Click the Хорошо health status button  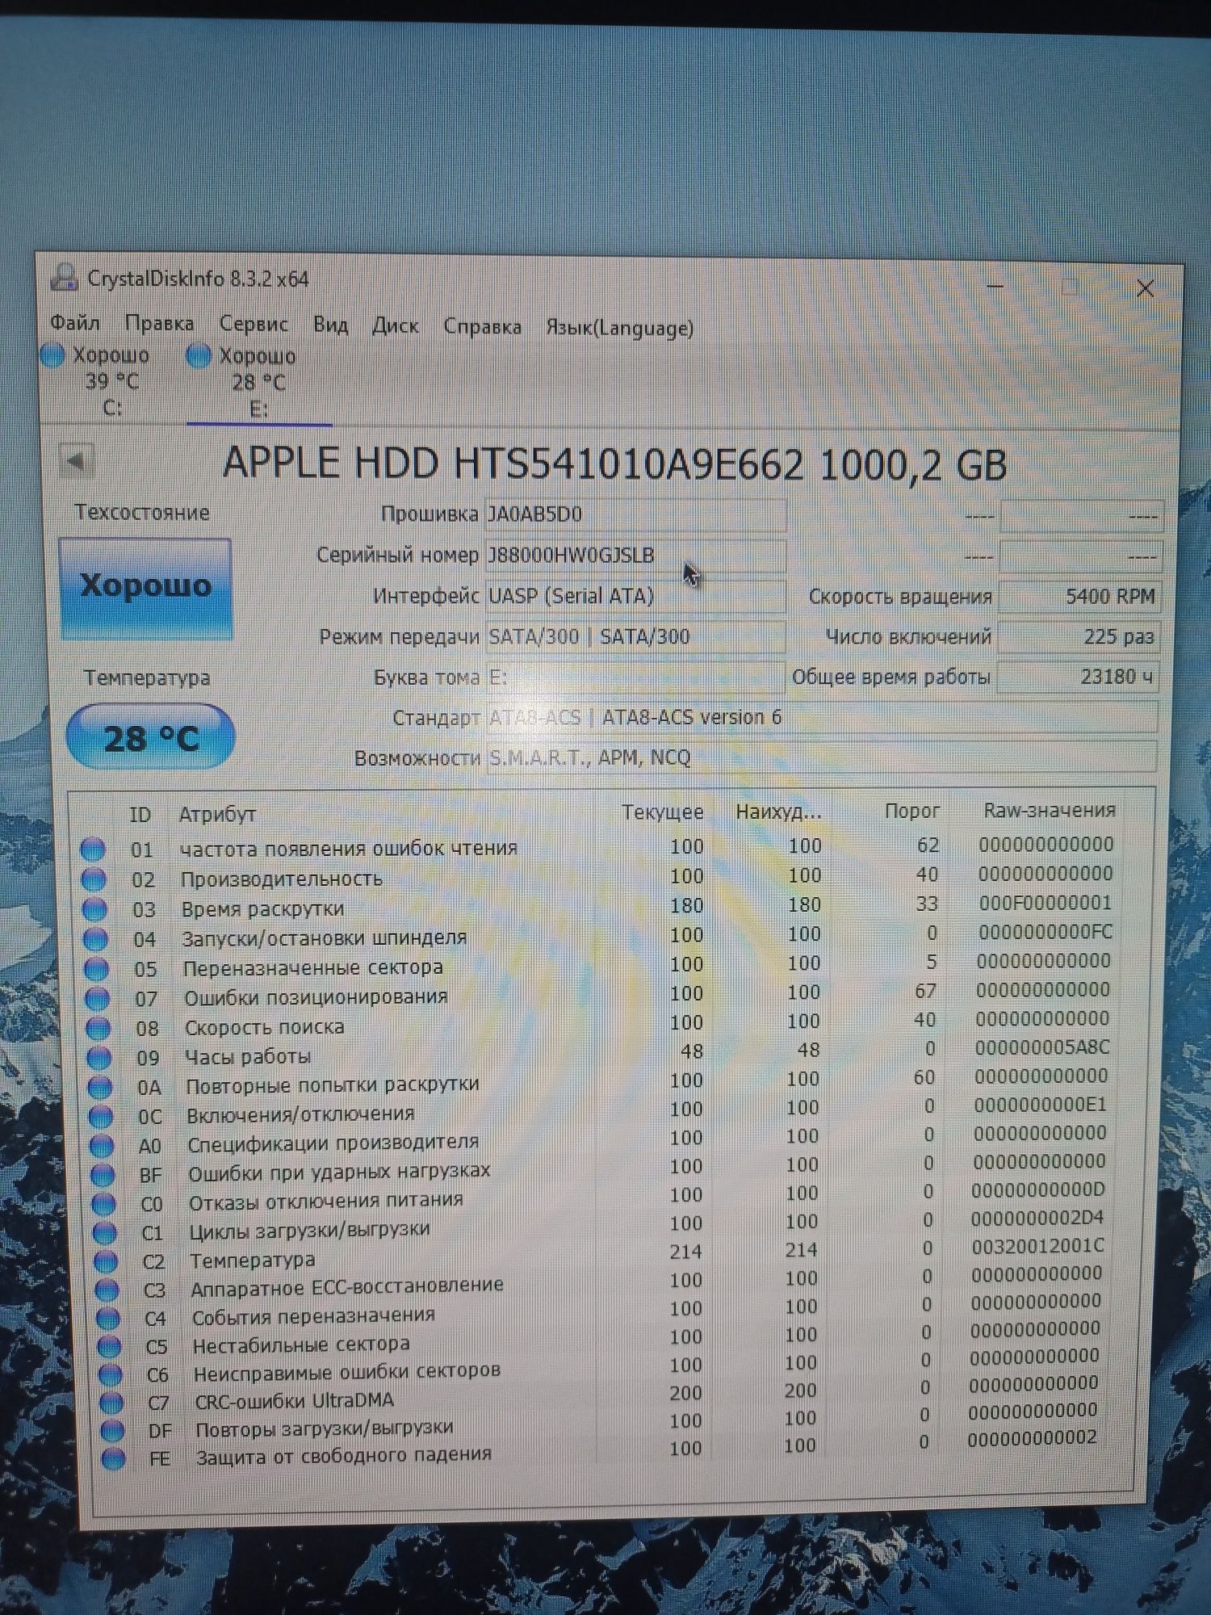point(145,588)
